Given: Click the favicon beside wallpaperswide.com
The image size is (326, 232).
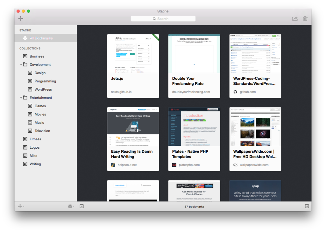Looking at the screenshot, I should click(235, 165).
